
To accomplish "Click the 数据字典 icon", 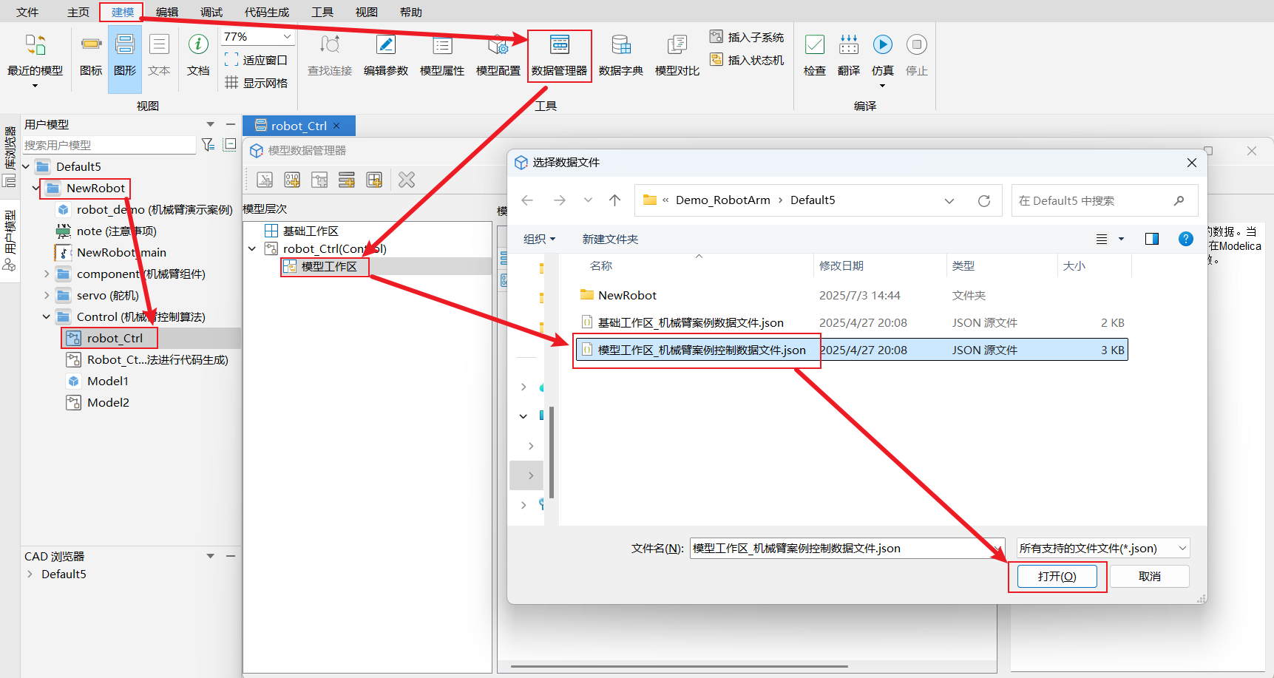I will pyautogui.click(x=620, y=55).
